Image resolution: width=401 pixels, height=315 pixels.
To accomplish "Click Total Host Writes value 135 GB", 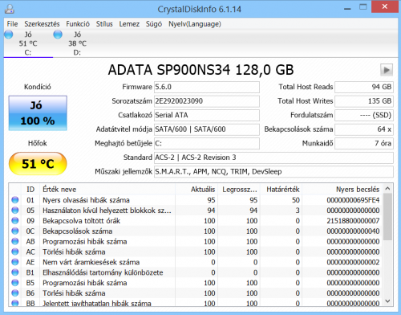I will click(x=364, y=101).
